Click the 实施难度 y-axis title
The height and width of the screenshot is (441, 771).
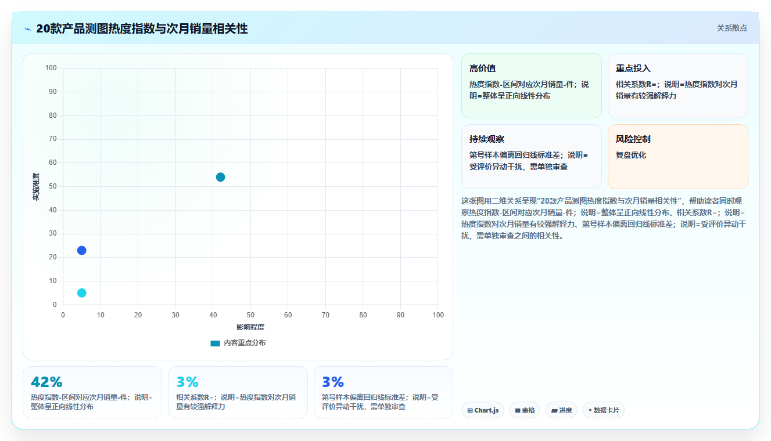tap(36, 187)
